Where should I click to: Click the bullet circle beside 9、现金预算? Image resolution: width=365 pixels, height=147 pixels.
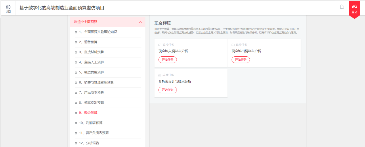tap(76, 113)
